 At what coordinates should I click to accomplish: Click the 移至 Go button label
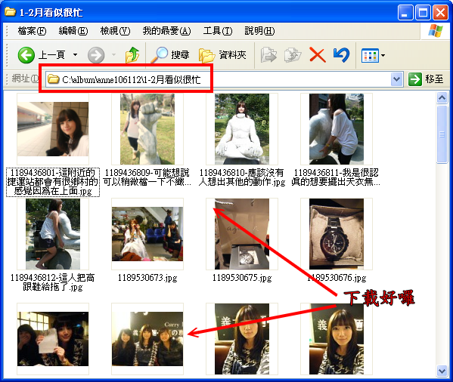tap(434, 79)
